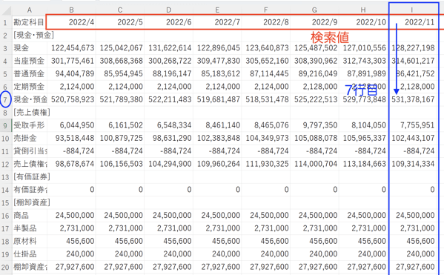The image size is (444, 275).
Task: Click cell value 8,465,076
Action: pyautogui.click(x=266, y=125)
